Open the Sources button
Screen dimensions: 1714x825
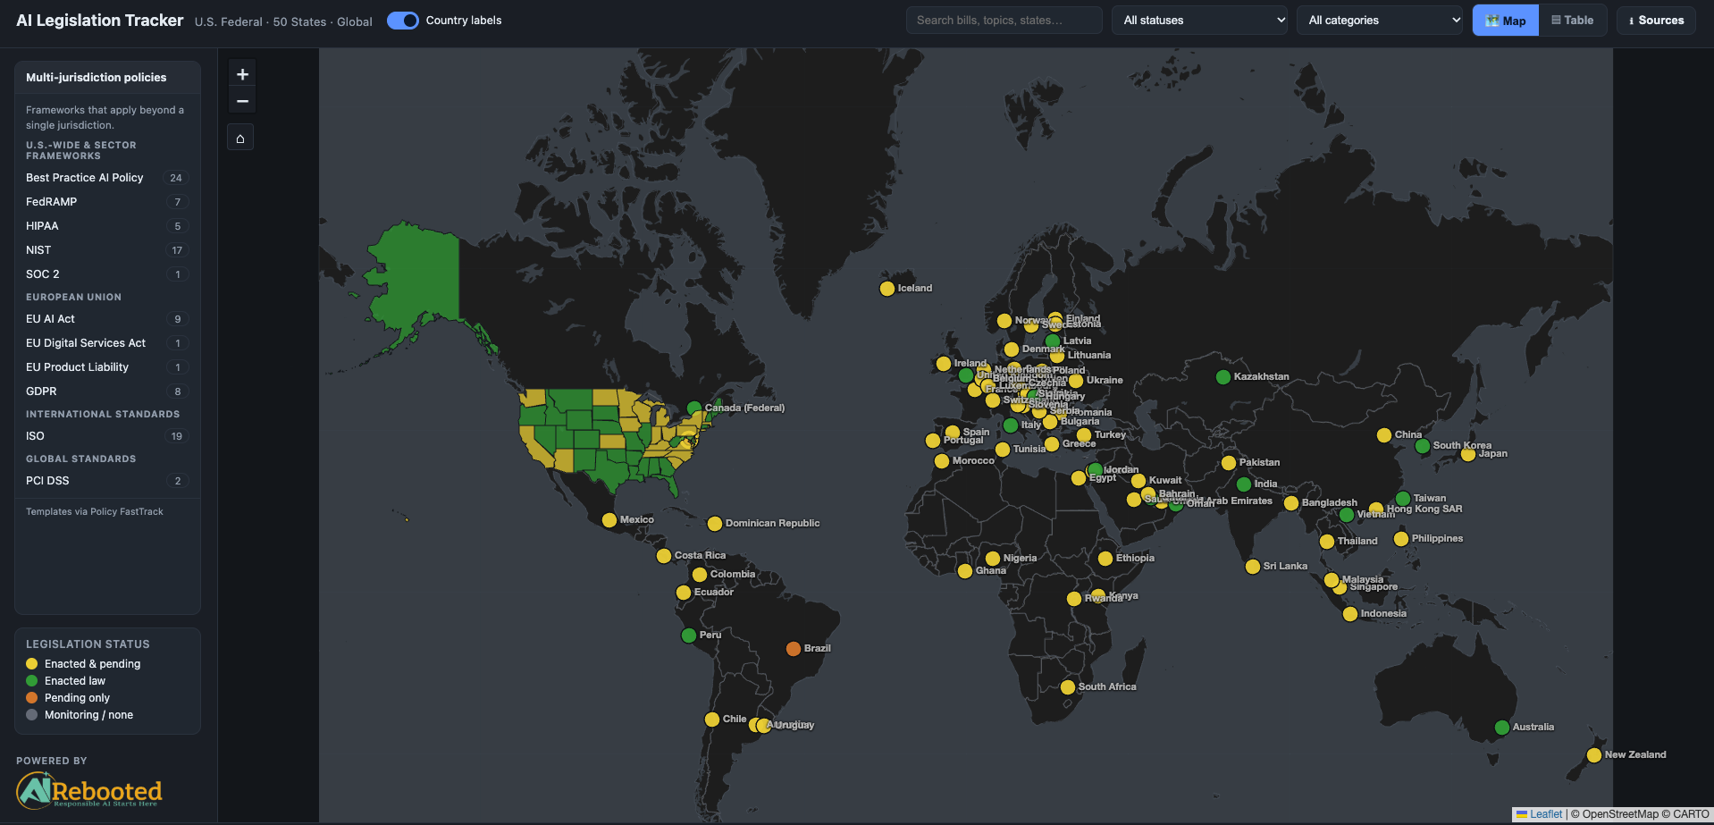coord(1656,21)
